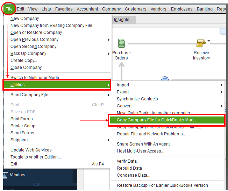Choose Repair File and Network Problems
Image resolution: width=228 pixels, height=191 pixels.
click(x=151, y=134)
